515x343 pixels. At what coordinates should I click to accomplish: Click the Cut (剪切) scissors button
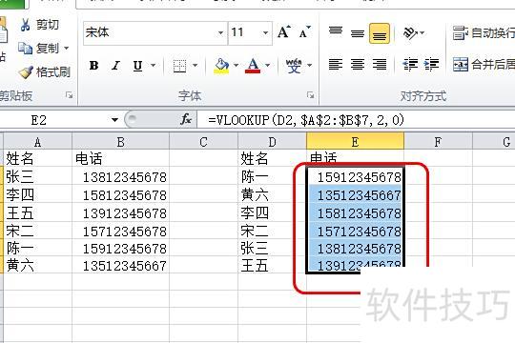[39, 25]
